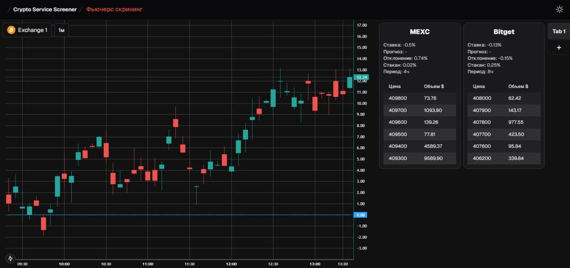Select the MEXC card title
The image size is (570, 268).
pyautogui.click(x=419, y=32)
